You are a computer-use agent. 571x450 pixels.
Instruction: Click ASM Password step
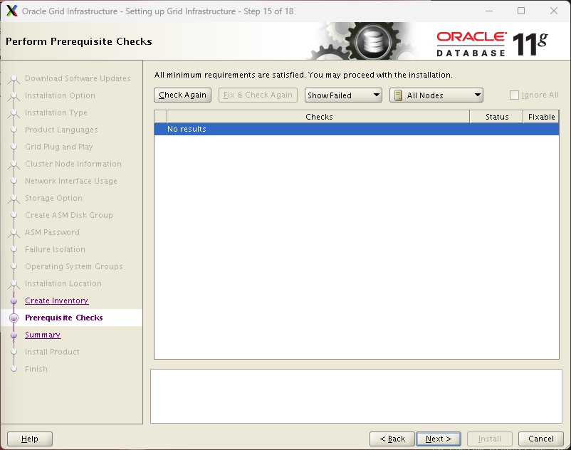tap(52, 232)
